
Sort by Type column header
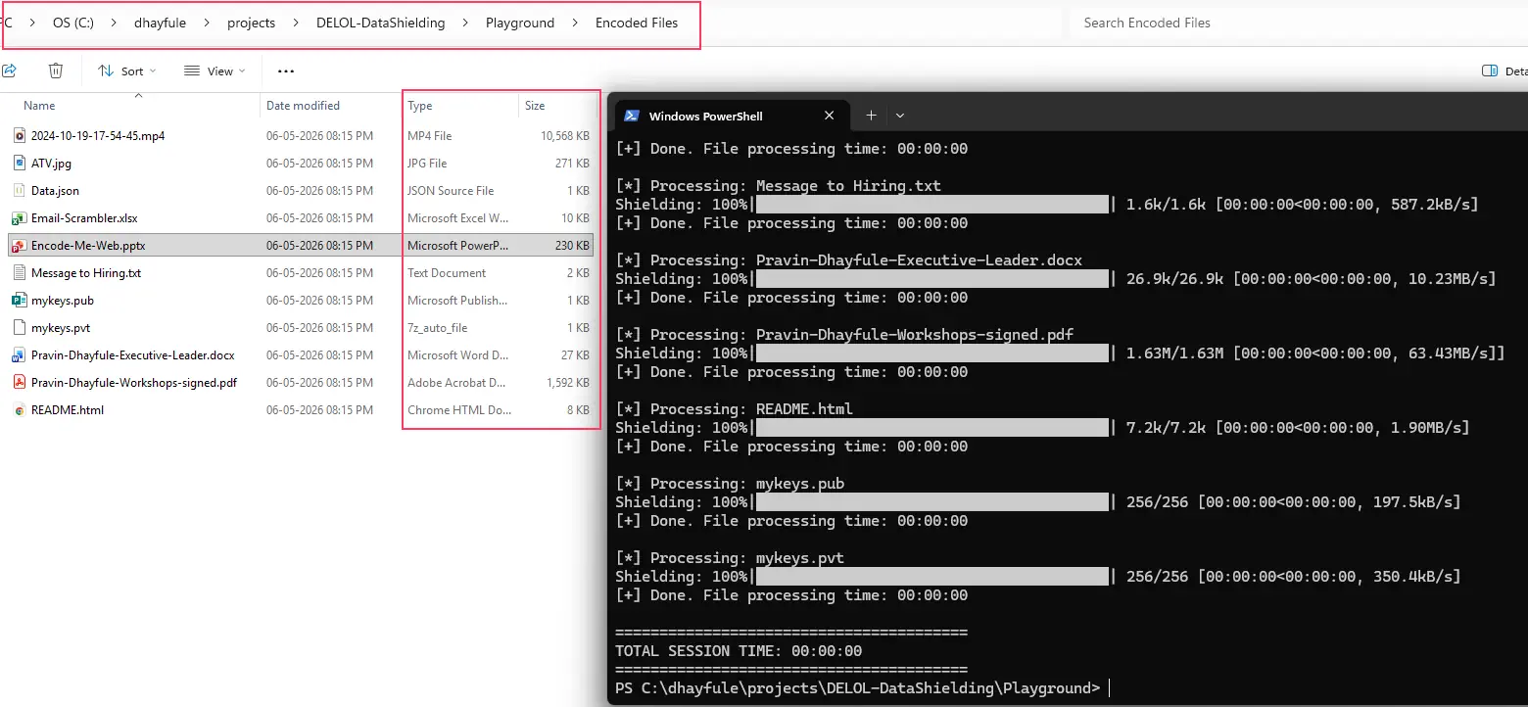pyautogui.click(x=420, y=106)
